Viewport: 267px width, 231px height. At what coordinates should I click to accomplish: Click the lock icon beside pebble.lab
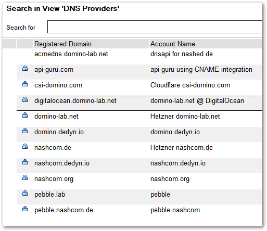point(25,193)
